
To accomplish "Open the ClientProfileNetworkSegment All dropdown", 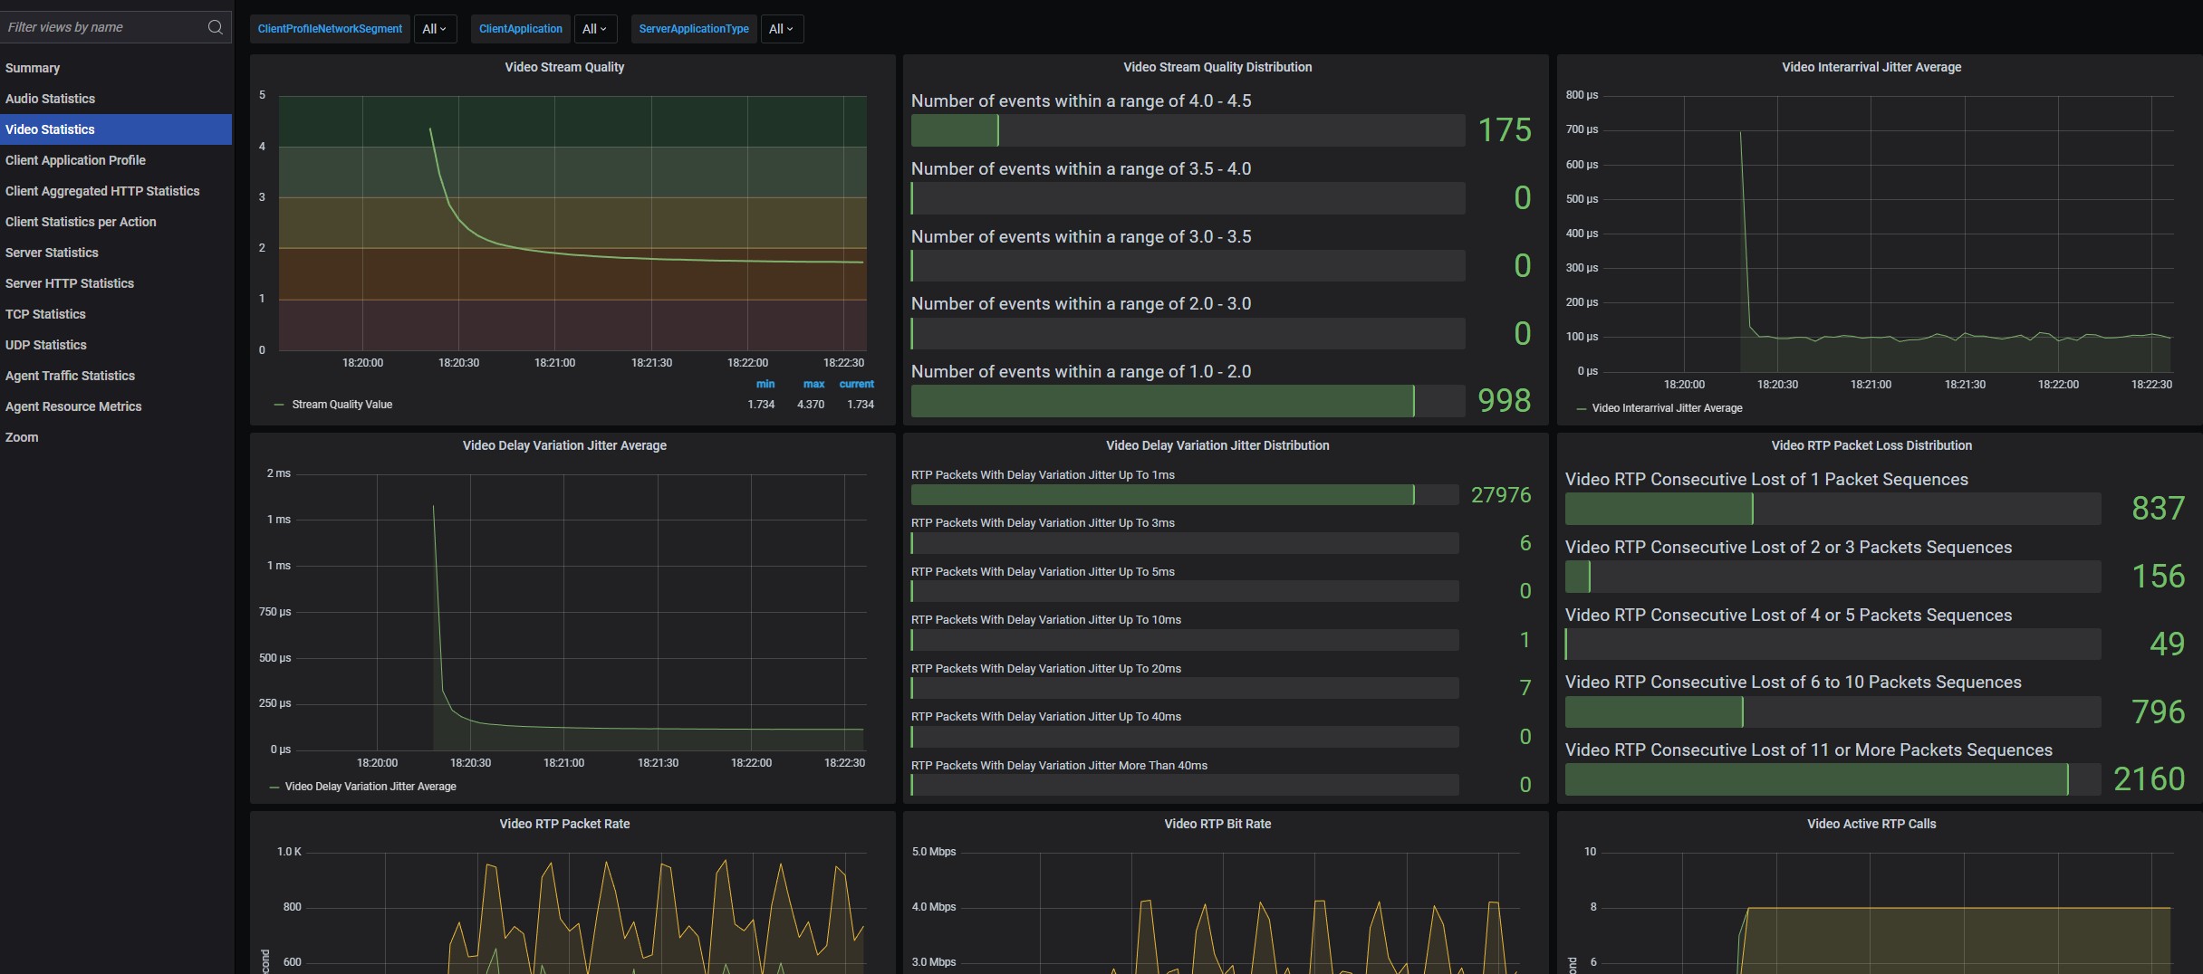I will point(435,29).
